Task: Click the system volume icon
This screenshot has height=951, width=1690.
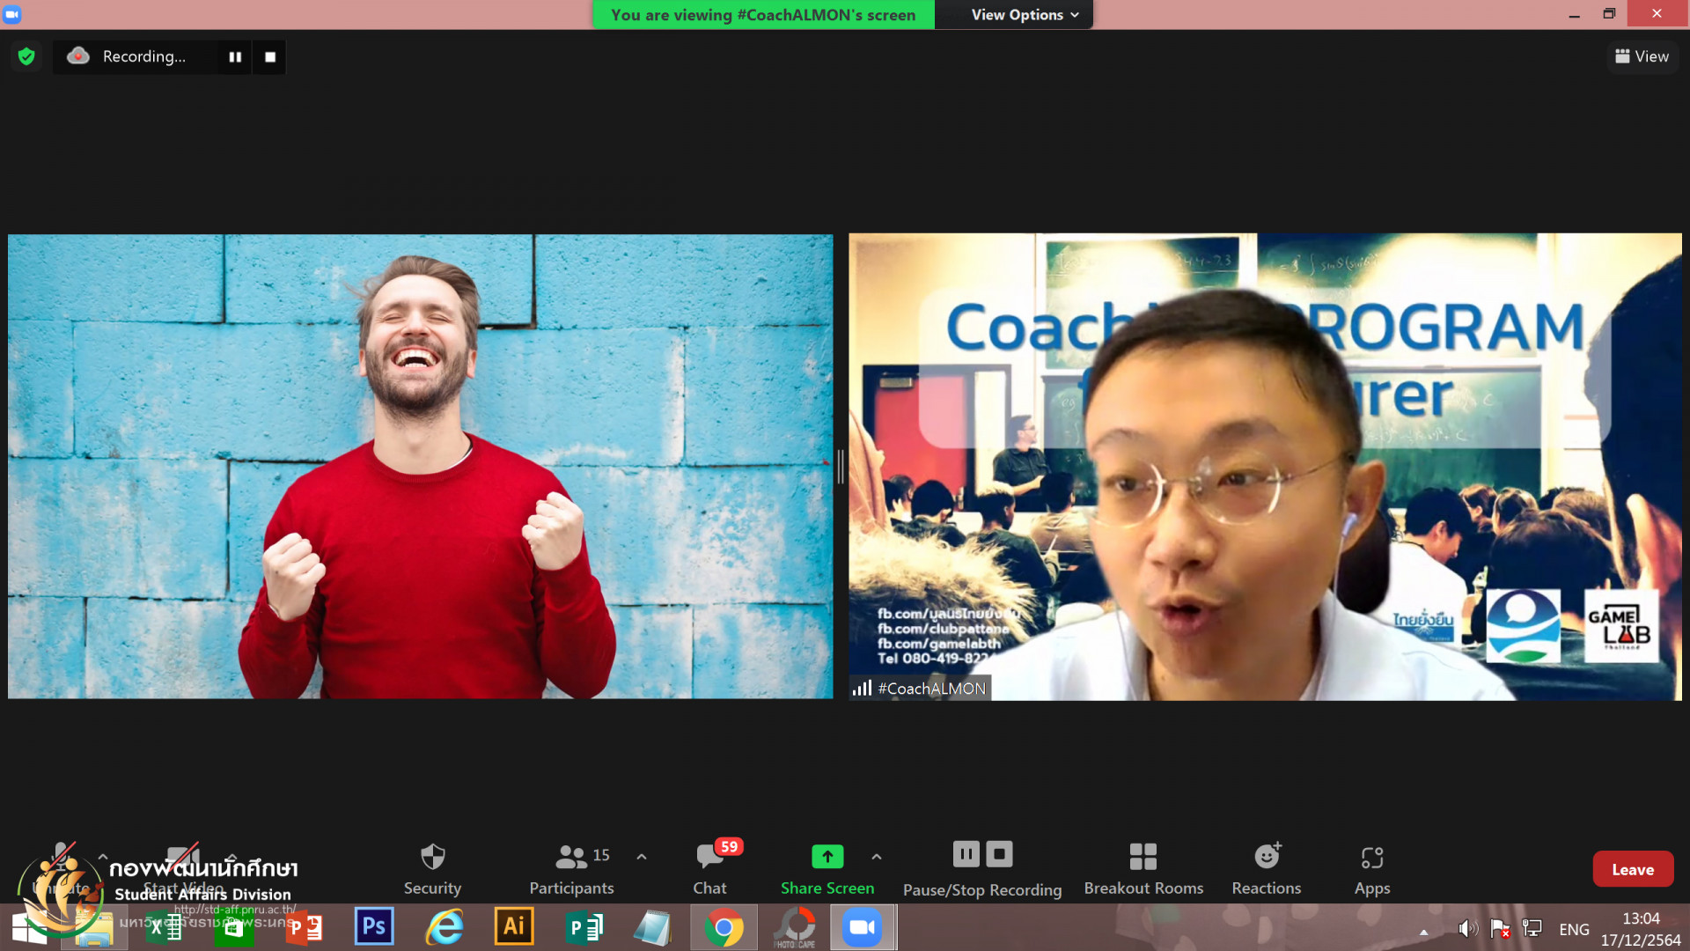Action: [1466, 928]
